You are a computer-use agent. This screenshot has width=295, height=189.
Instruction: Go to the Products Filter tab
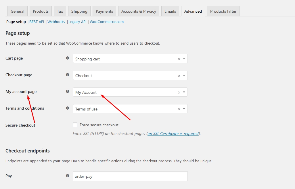pos(223,11)
